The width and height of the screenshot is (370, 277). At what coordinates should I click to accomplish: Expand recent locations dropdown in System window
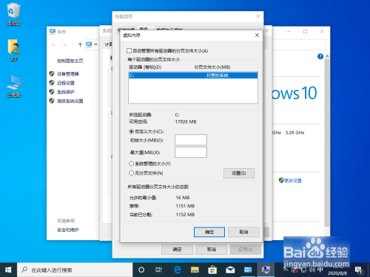pyautogui.click(x=73, y=44)
